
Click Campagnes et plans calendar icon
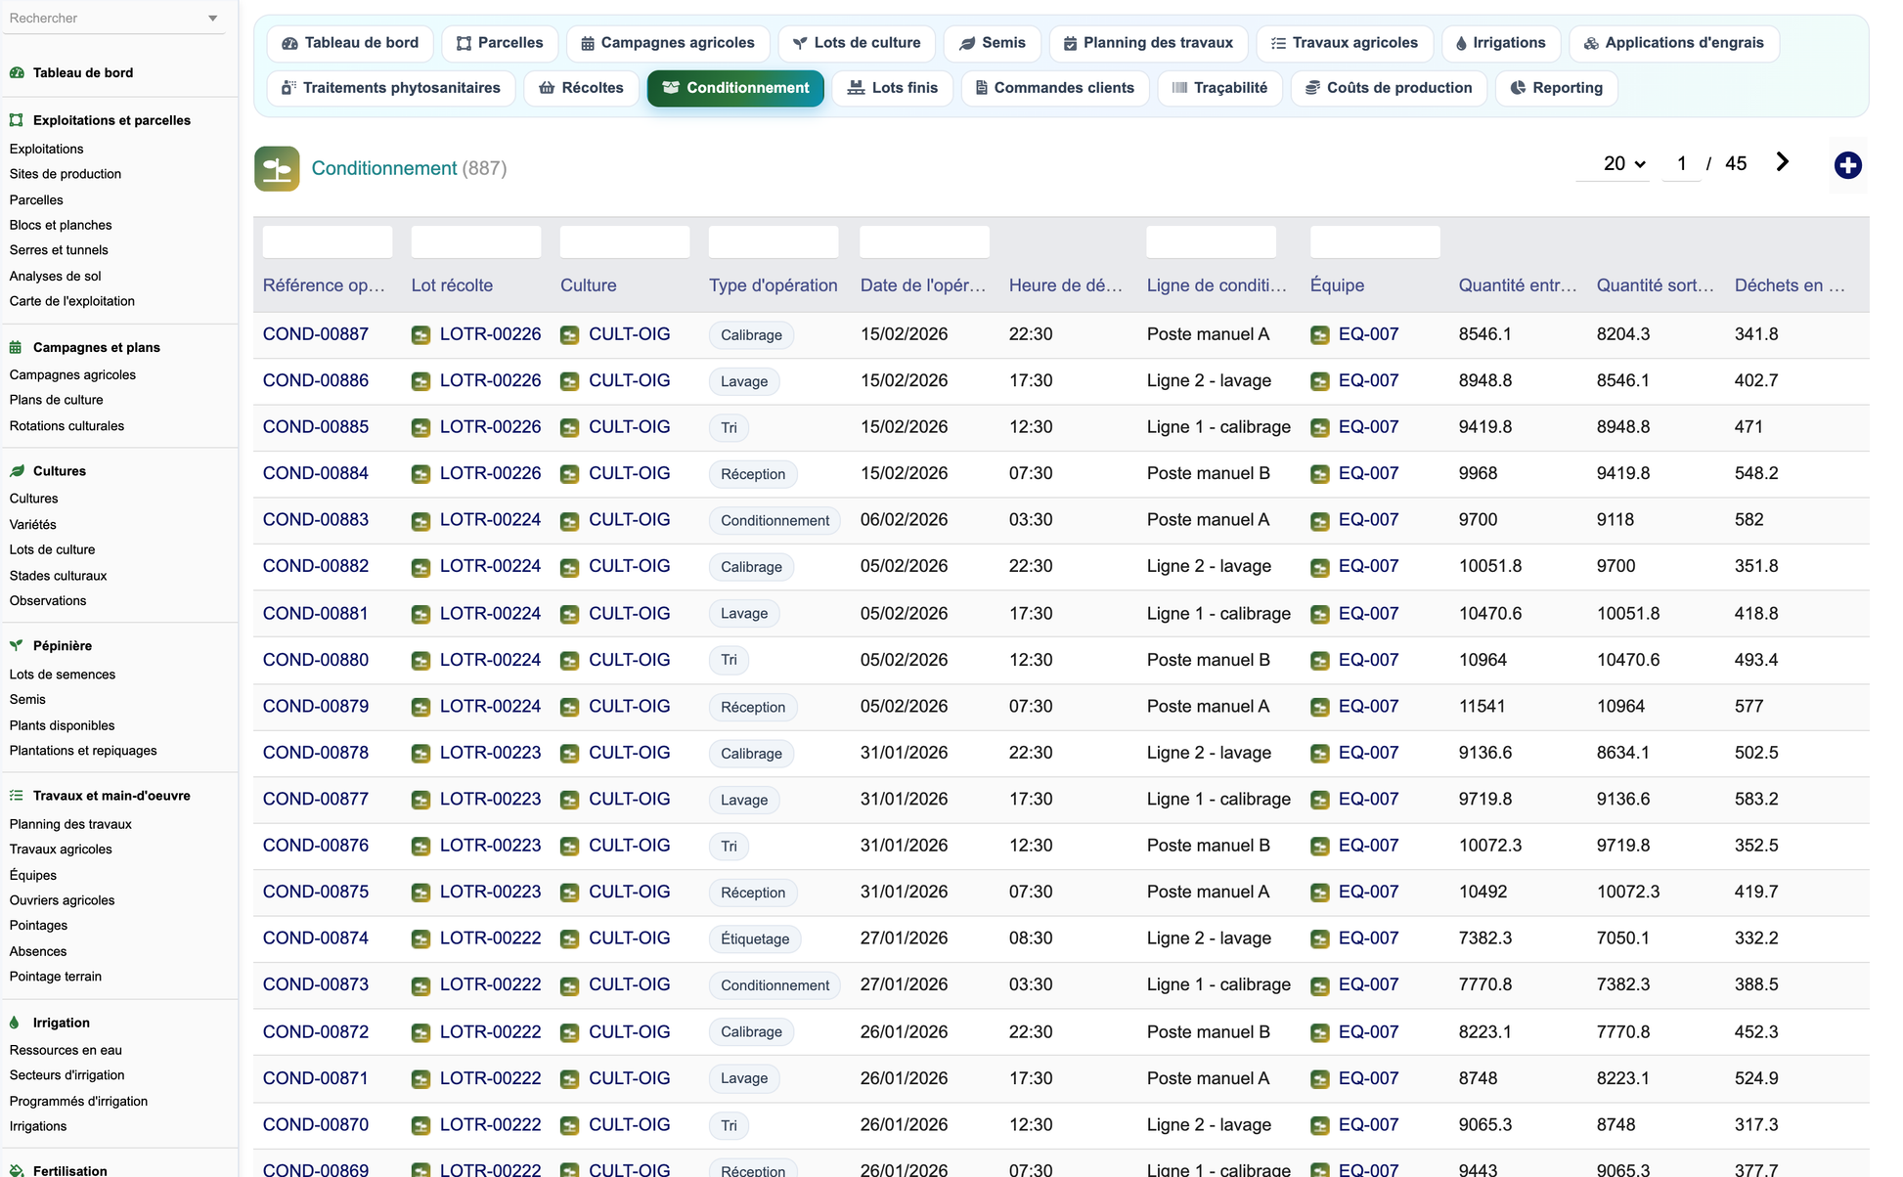(x=17, y=347)
